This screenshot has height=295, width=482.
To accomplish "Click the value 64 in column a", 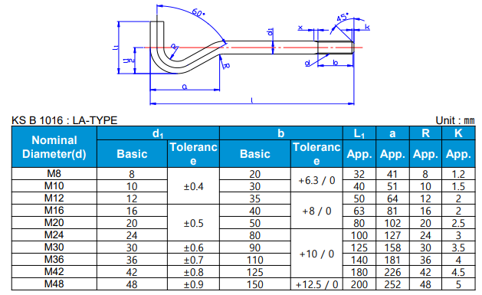I will 392,198.
